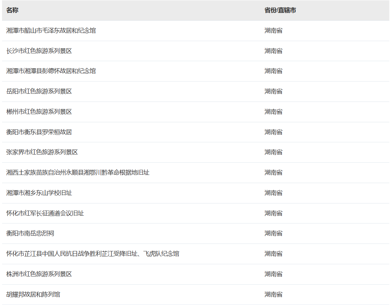Select 郴州市红色旅游系列景区 name cell
Image resolution: width=390 pixels, height=305 pixels.
tap(39, 112)
